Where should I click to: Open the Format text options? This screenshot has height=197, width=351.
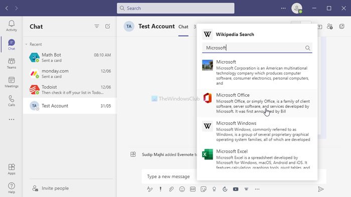pyautogui.click(x=150, y=189)
